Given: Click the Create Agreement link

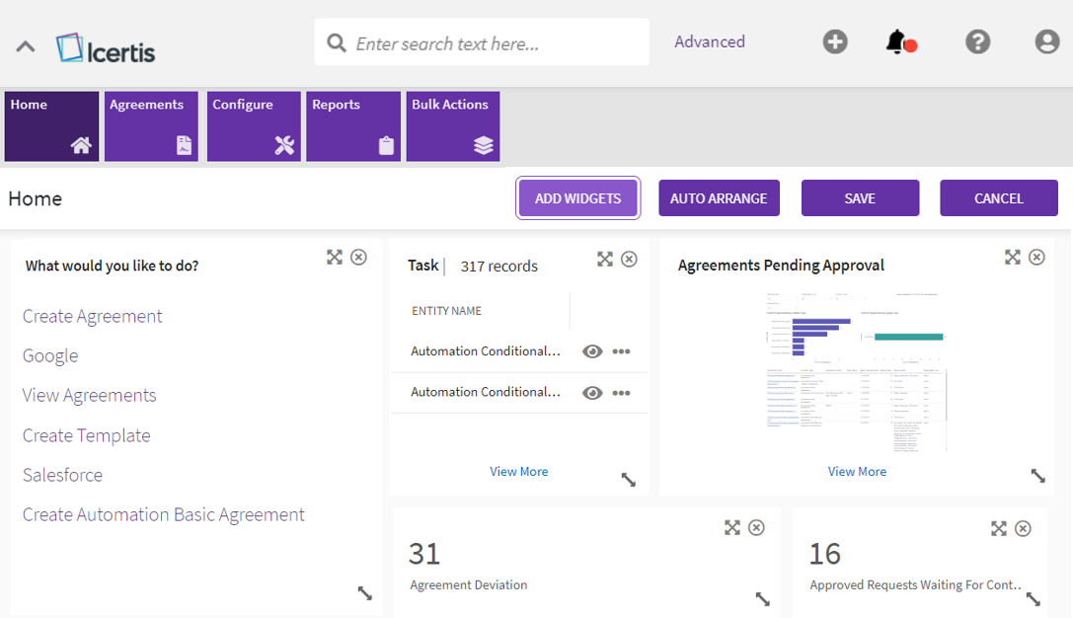Looking at the screenshot, I should 93,316.
